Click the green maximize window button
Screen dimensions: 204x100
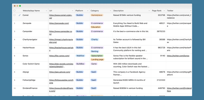pyautogui.click(x=20, y=6)
